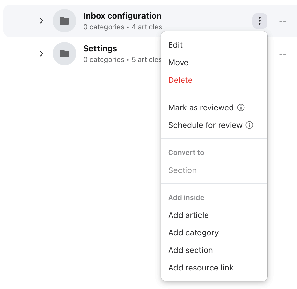This screenshot has width=297, height=289.
Task: Open the Inbox configuration title
Action: 122,16
